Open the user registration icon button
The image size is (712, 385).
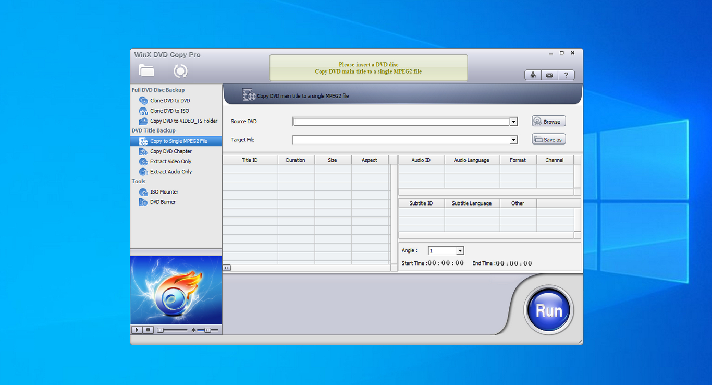point(533,75)
